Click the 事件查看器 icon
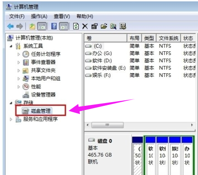The height and width of the screenshot is (175, 198). click(x=26, y=62)
